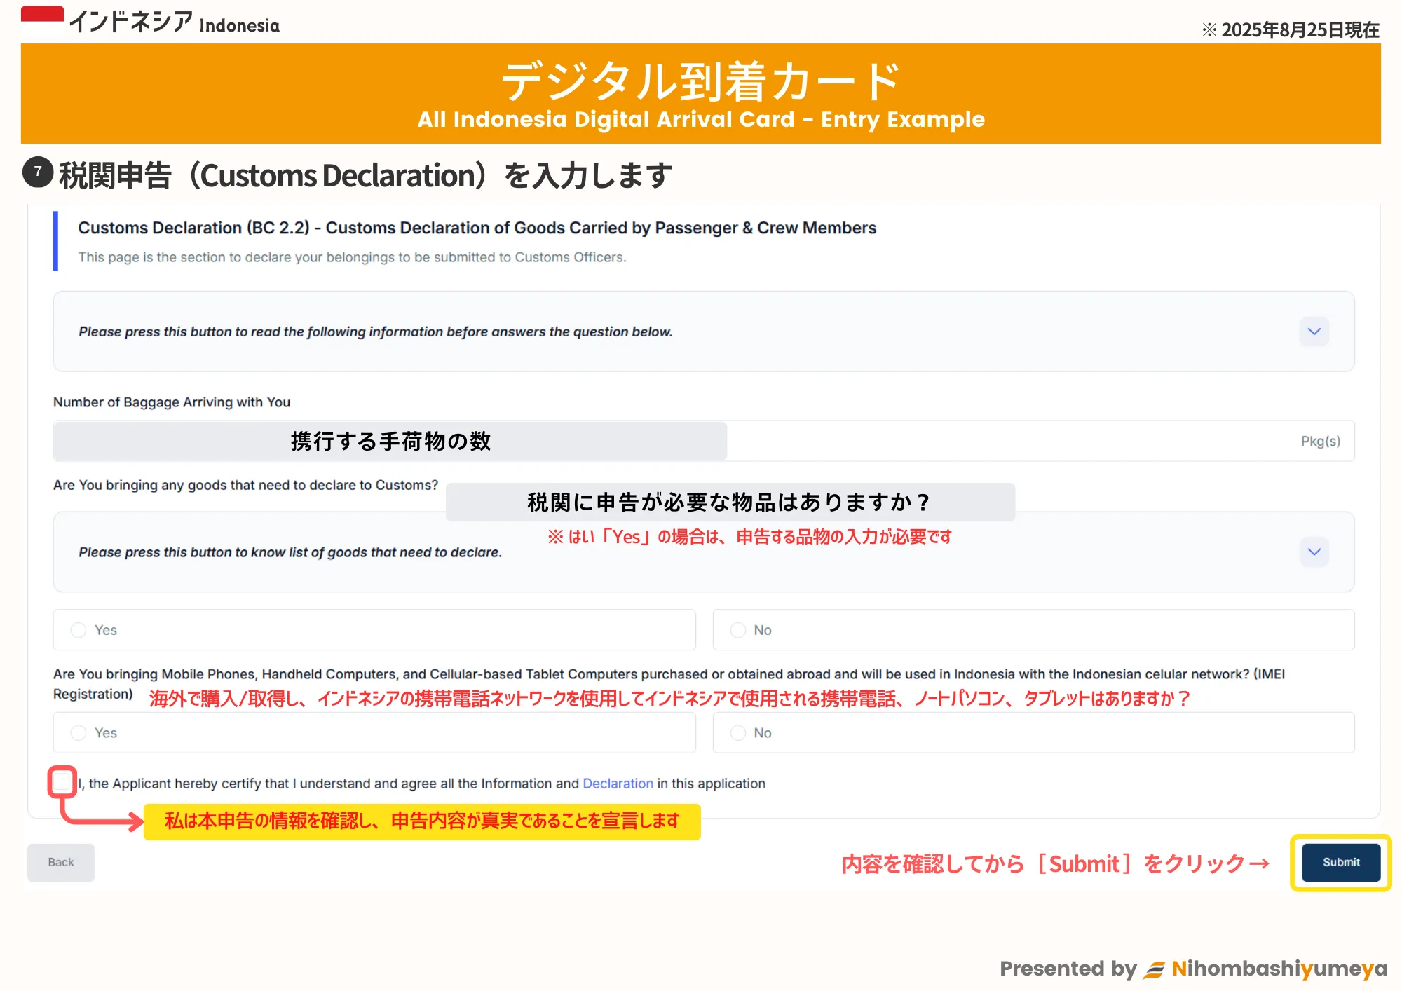1402x991 pixels.
Task: Click the Indonesia flag icon
Action: [x=42, y=21]
